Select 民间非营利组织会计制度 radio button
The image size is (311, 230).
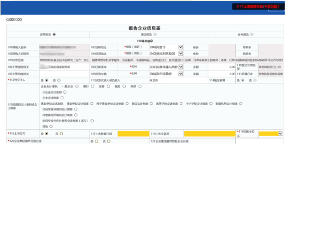pyautogui.click(x=76, y=109)
